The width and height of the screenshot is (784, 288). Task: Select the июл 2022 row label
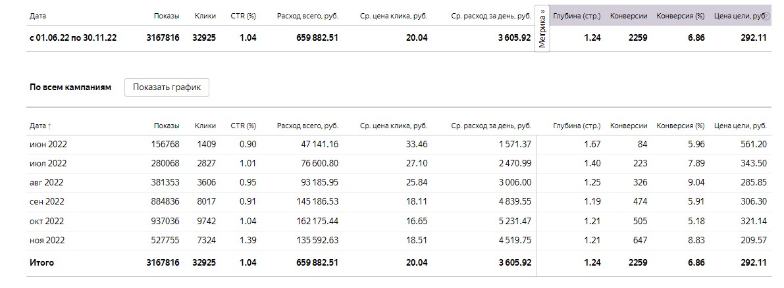[48, 163]
